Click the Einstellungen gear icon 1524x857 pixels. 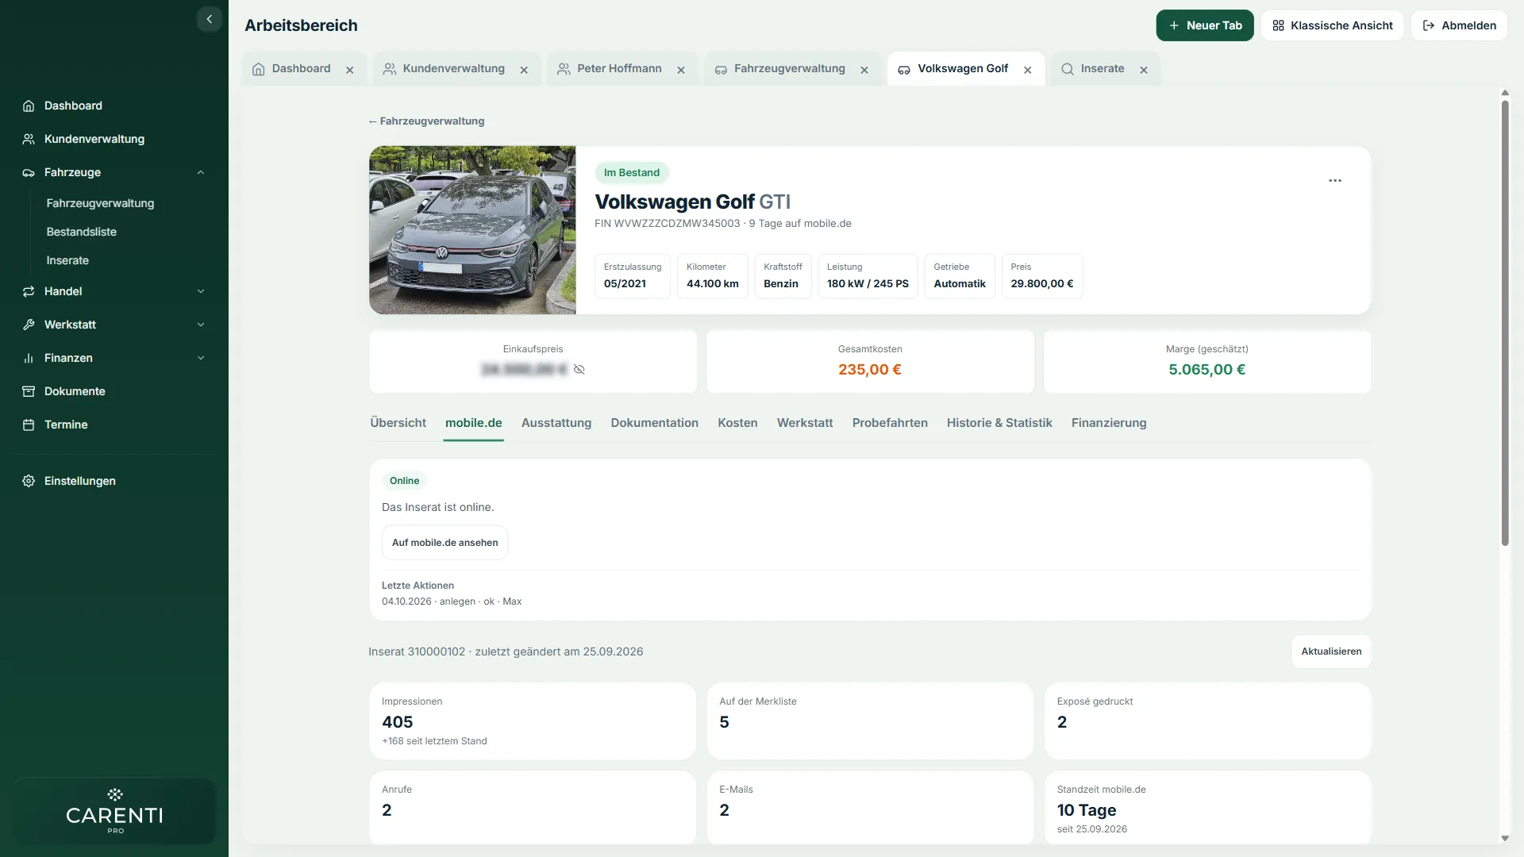click(29, 481)
